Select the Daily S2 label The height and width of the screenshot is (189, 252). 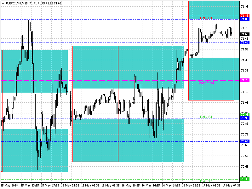pos(206,181)
